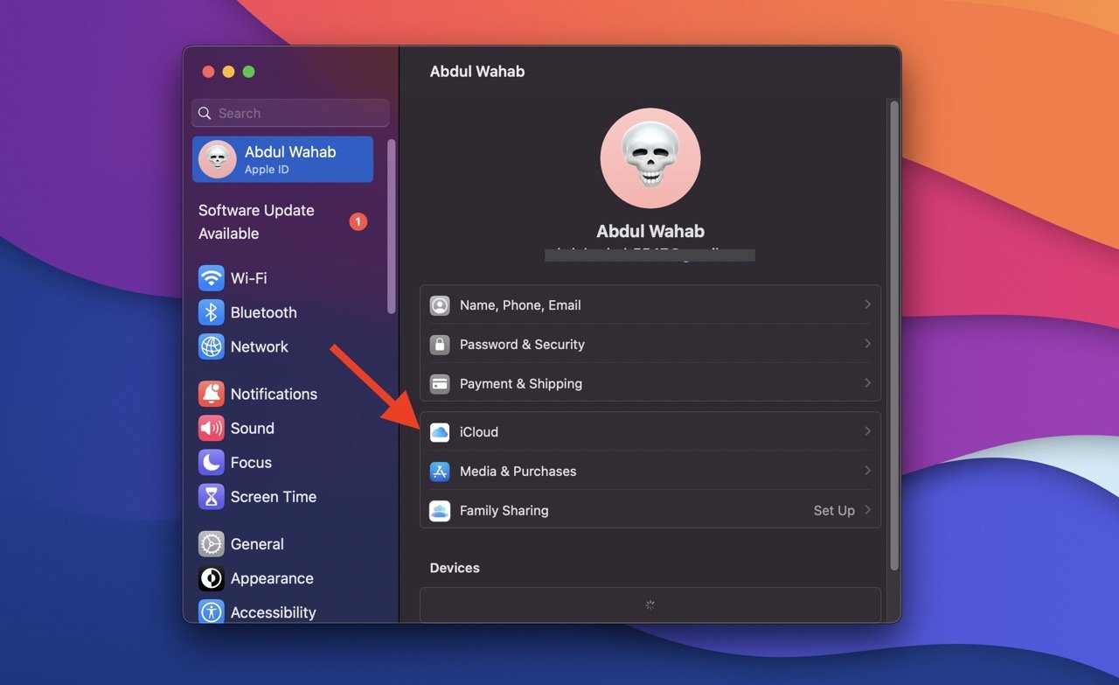Click the iCloud row label
Viewport: 1119px width, 685px height.
479,432
